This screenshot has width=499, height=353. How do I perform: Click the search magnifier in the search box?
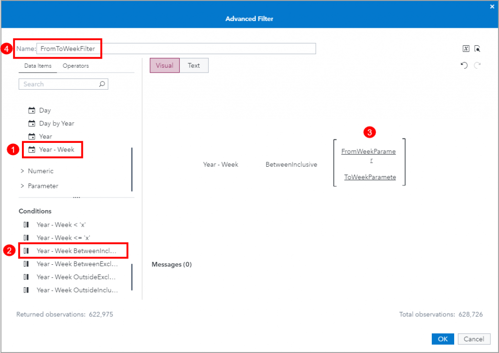(x=102, y=84)
